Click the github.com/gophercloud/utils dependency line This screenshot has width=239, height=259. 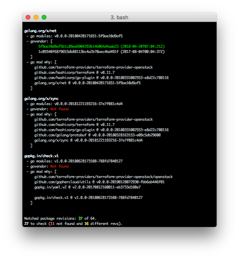(x=99, y=182)
